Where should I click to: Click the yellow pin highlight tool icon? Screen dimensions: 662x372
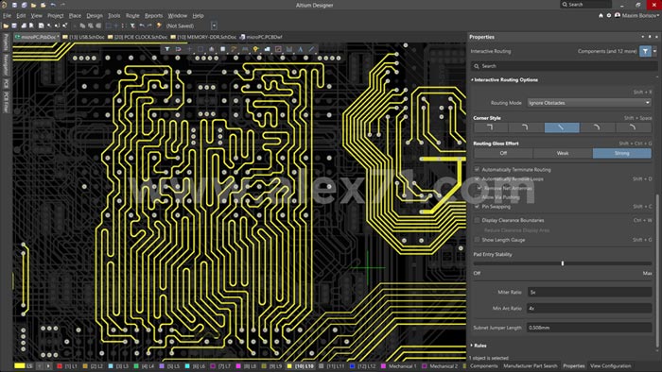click(255, 49)
